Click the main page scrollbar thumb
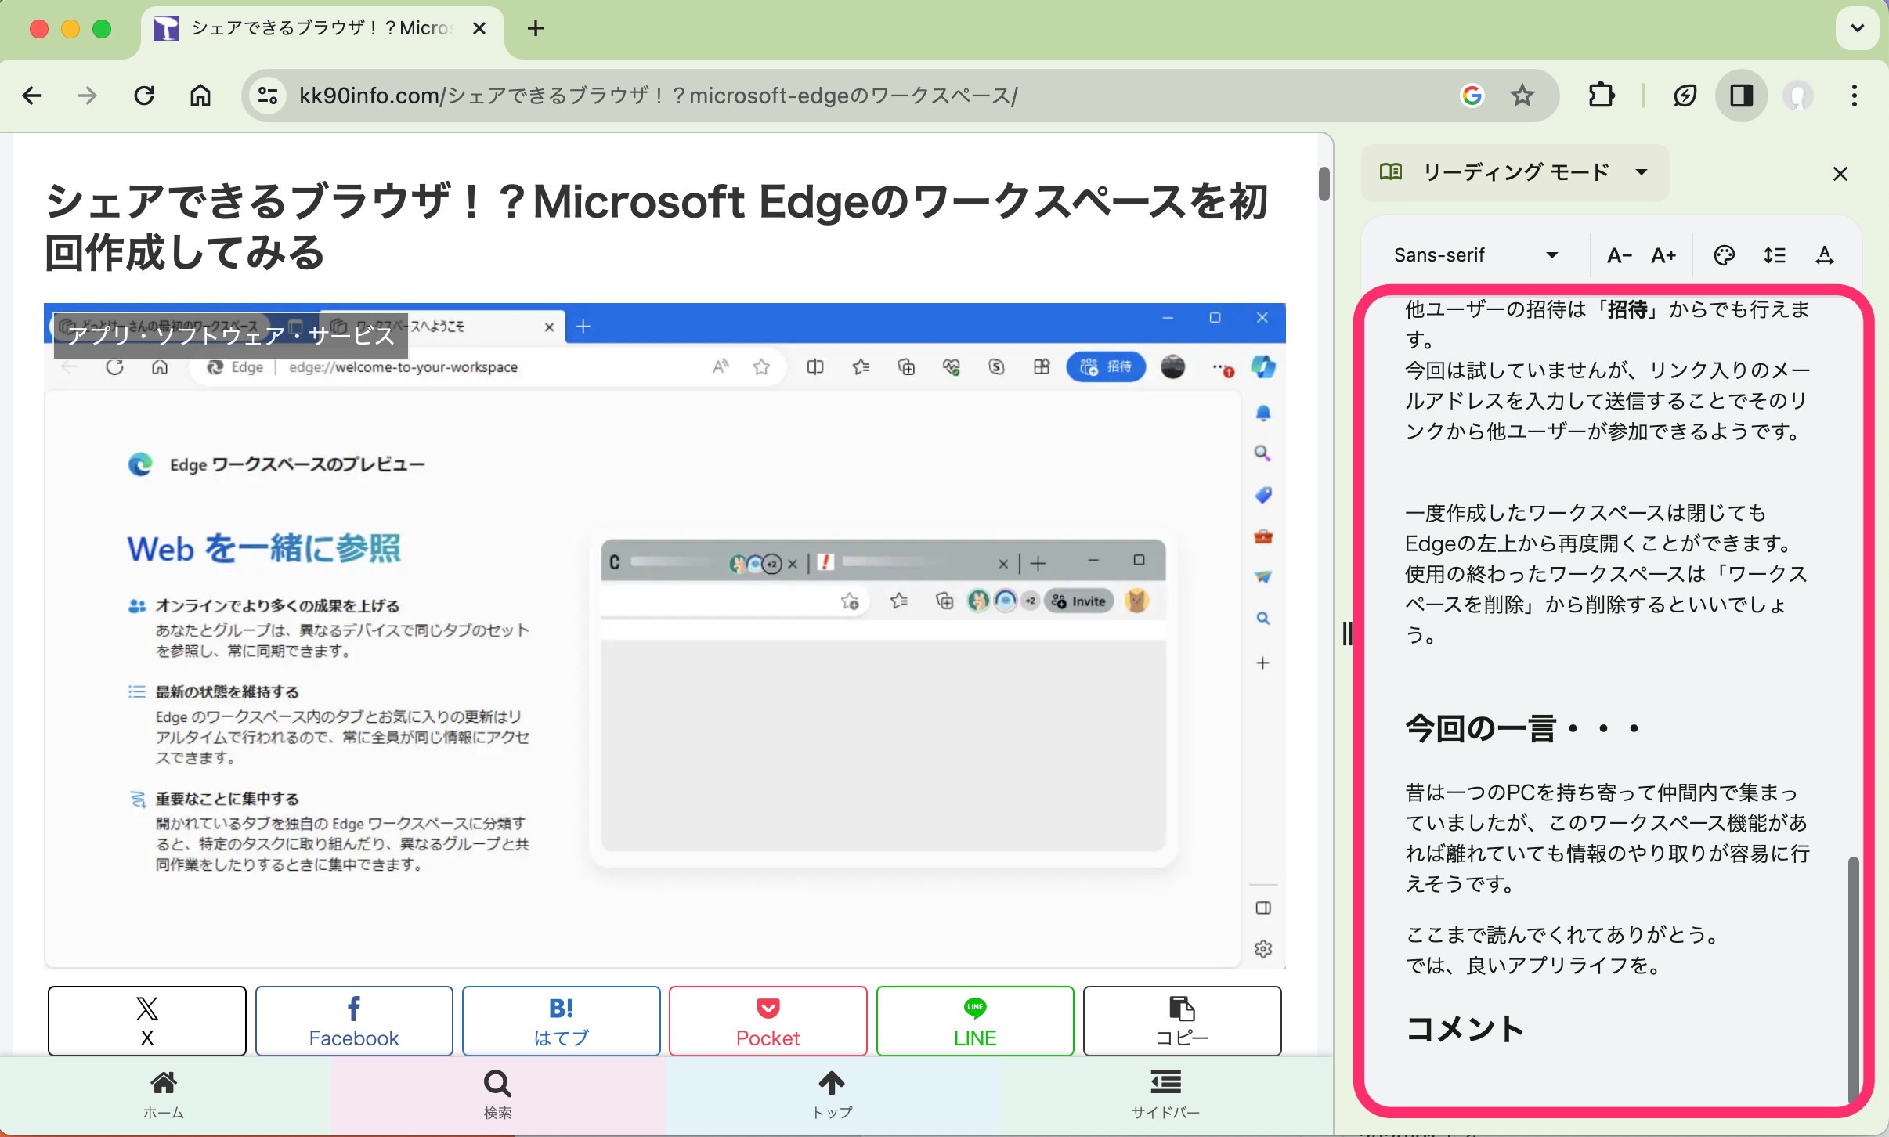1889x1137 pixels. pyautogui.click(x=1324, y=184)
